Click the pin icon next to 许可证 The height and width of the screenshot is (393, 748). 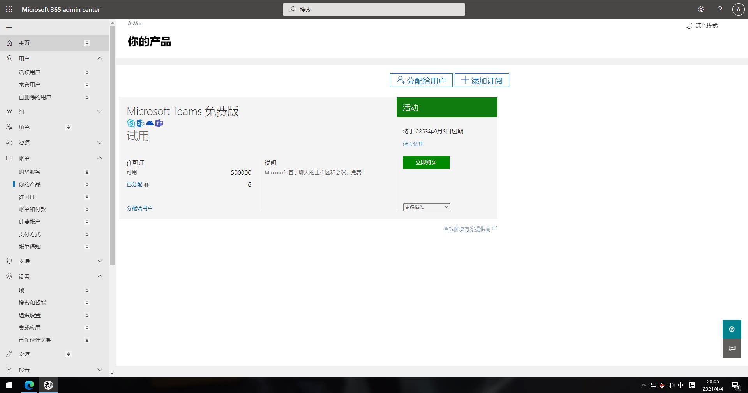[x=87, y=197]
